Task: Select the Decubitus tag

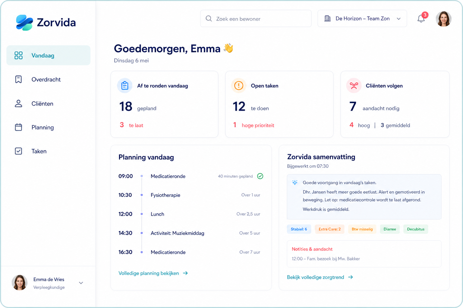Action: tap(416, 229)
